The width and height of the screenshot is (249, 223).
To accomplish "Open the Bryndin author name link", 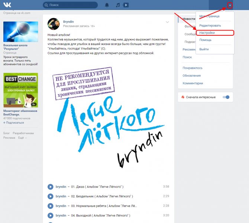I will point(68,22).
